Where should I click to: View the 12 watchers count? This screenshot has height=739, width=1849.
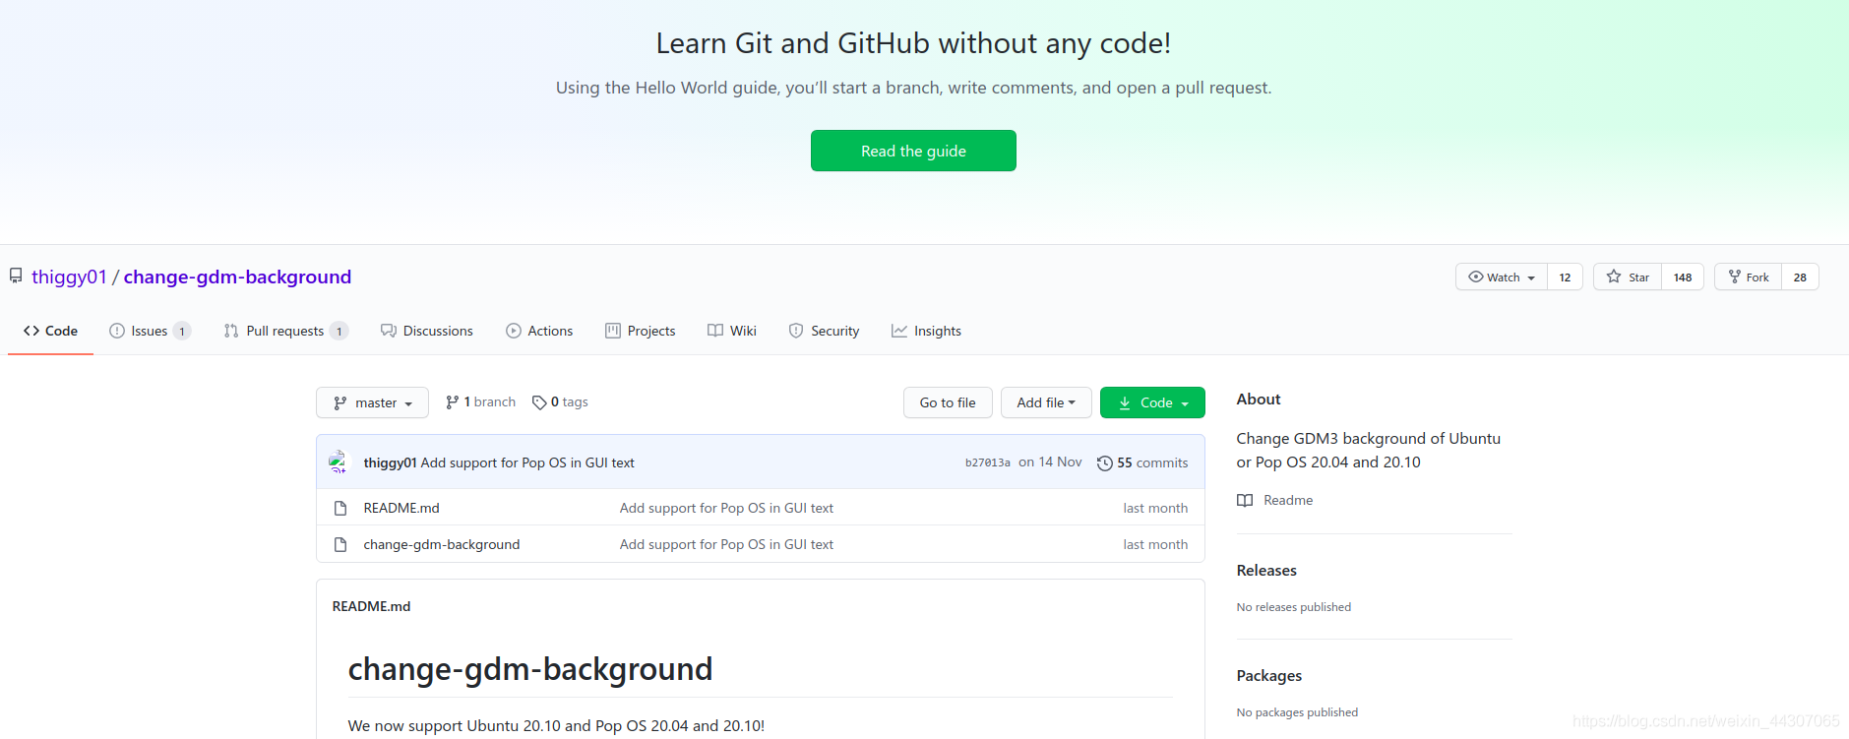coord(1565,277)
